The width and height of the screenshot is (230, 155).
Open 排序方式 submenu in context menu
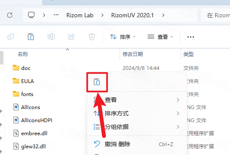pyautogui.click(x=137, y=113)
